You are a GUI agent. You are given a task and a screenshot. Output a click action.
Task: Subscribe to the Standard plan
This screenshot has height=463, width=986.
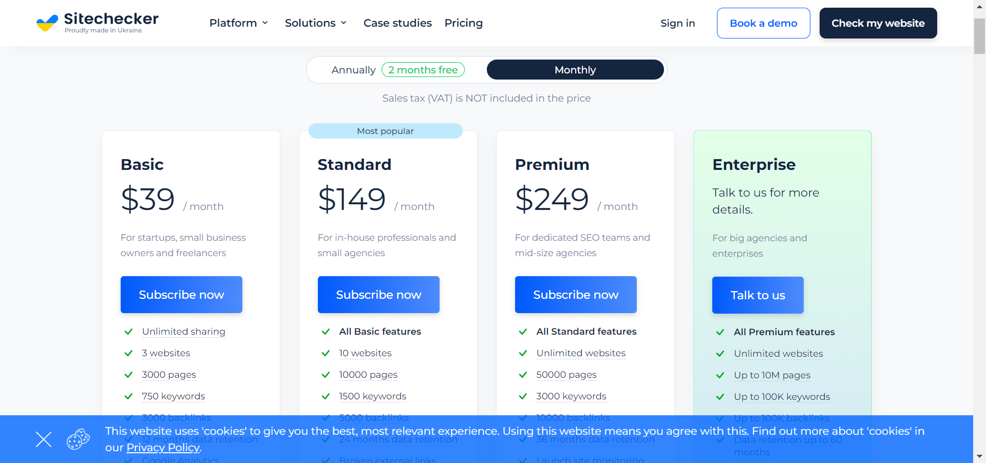pyautogui.click(x=378, y=295)
